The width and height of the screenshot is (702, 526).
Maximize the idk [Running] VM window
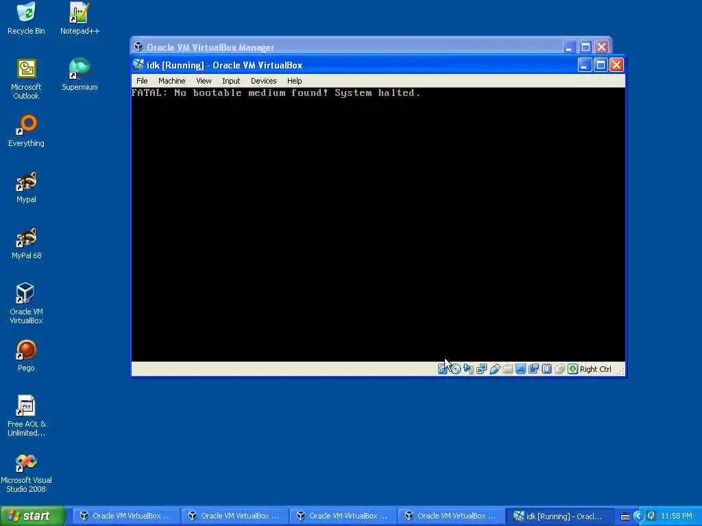tap(601, 65)
